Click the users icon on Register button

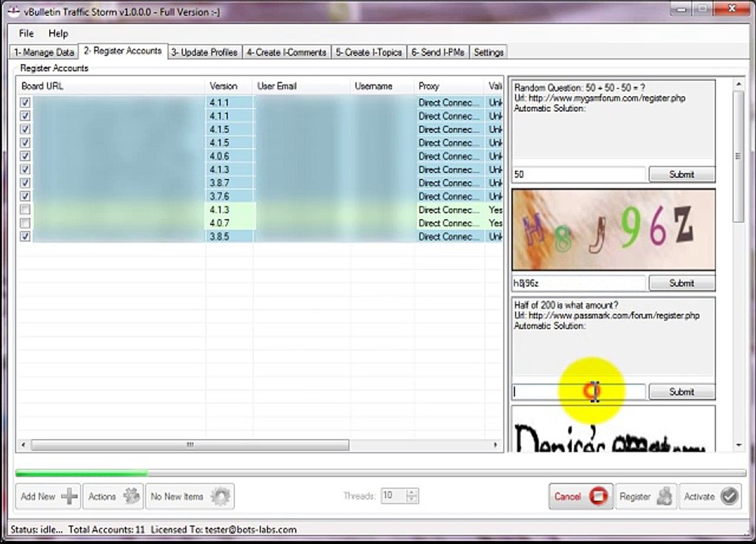pos(665,496)
